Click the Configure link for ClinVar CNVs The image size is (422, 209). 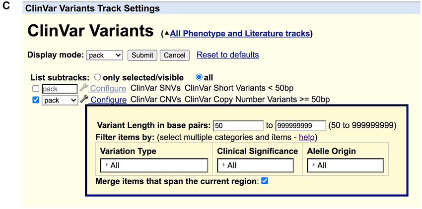[109, 100]
